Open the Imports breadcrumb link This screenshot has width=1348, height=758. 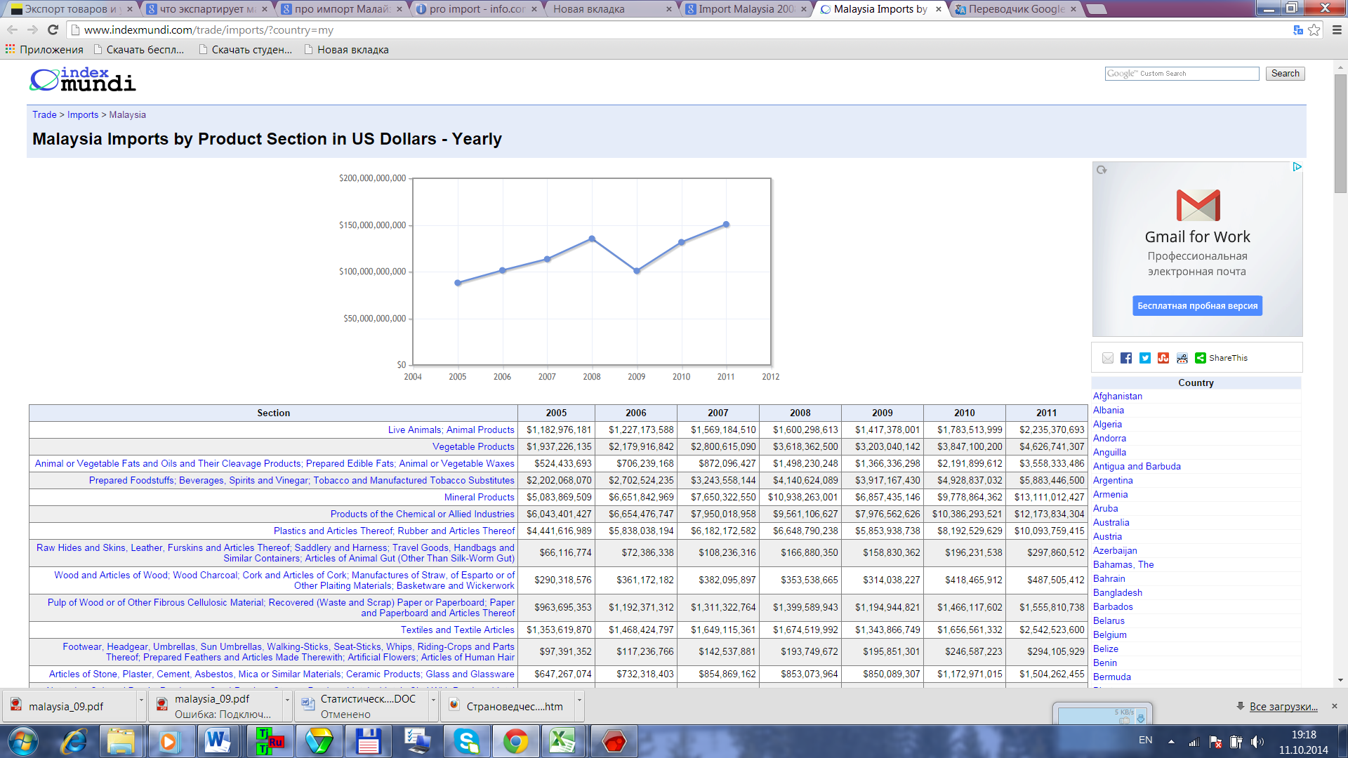pos(83,114)
